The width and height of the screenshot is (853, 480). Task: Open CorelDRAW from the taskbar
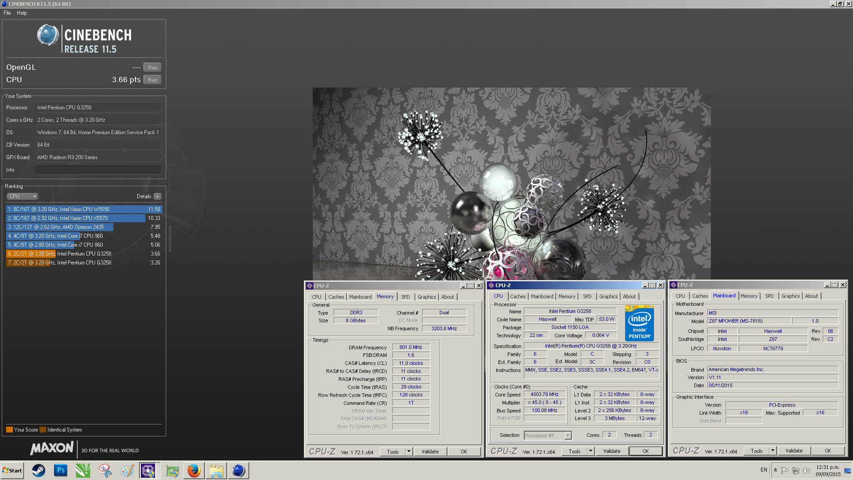pos(83,470)
